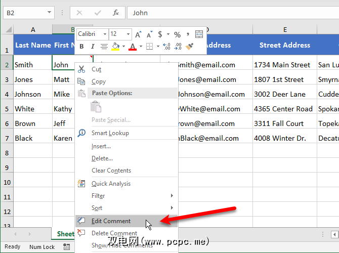
Task: Click the Select All corner triangle
Action: pyautogui.click(x=9, y=29)
